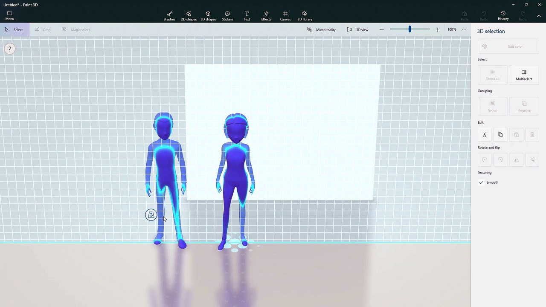Open the Effects panel
This screenshot has height=307, width=546.
266,16
